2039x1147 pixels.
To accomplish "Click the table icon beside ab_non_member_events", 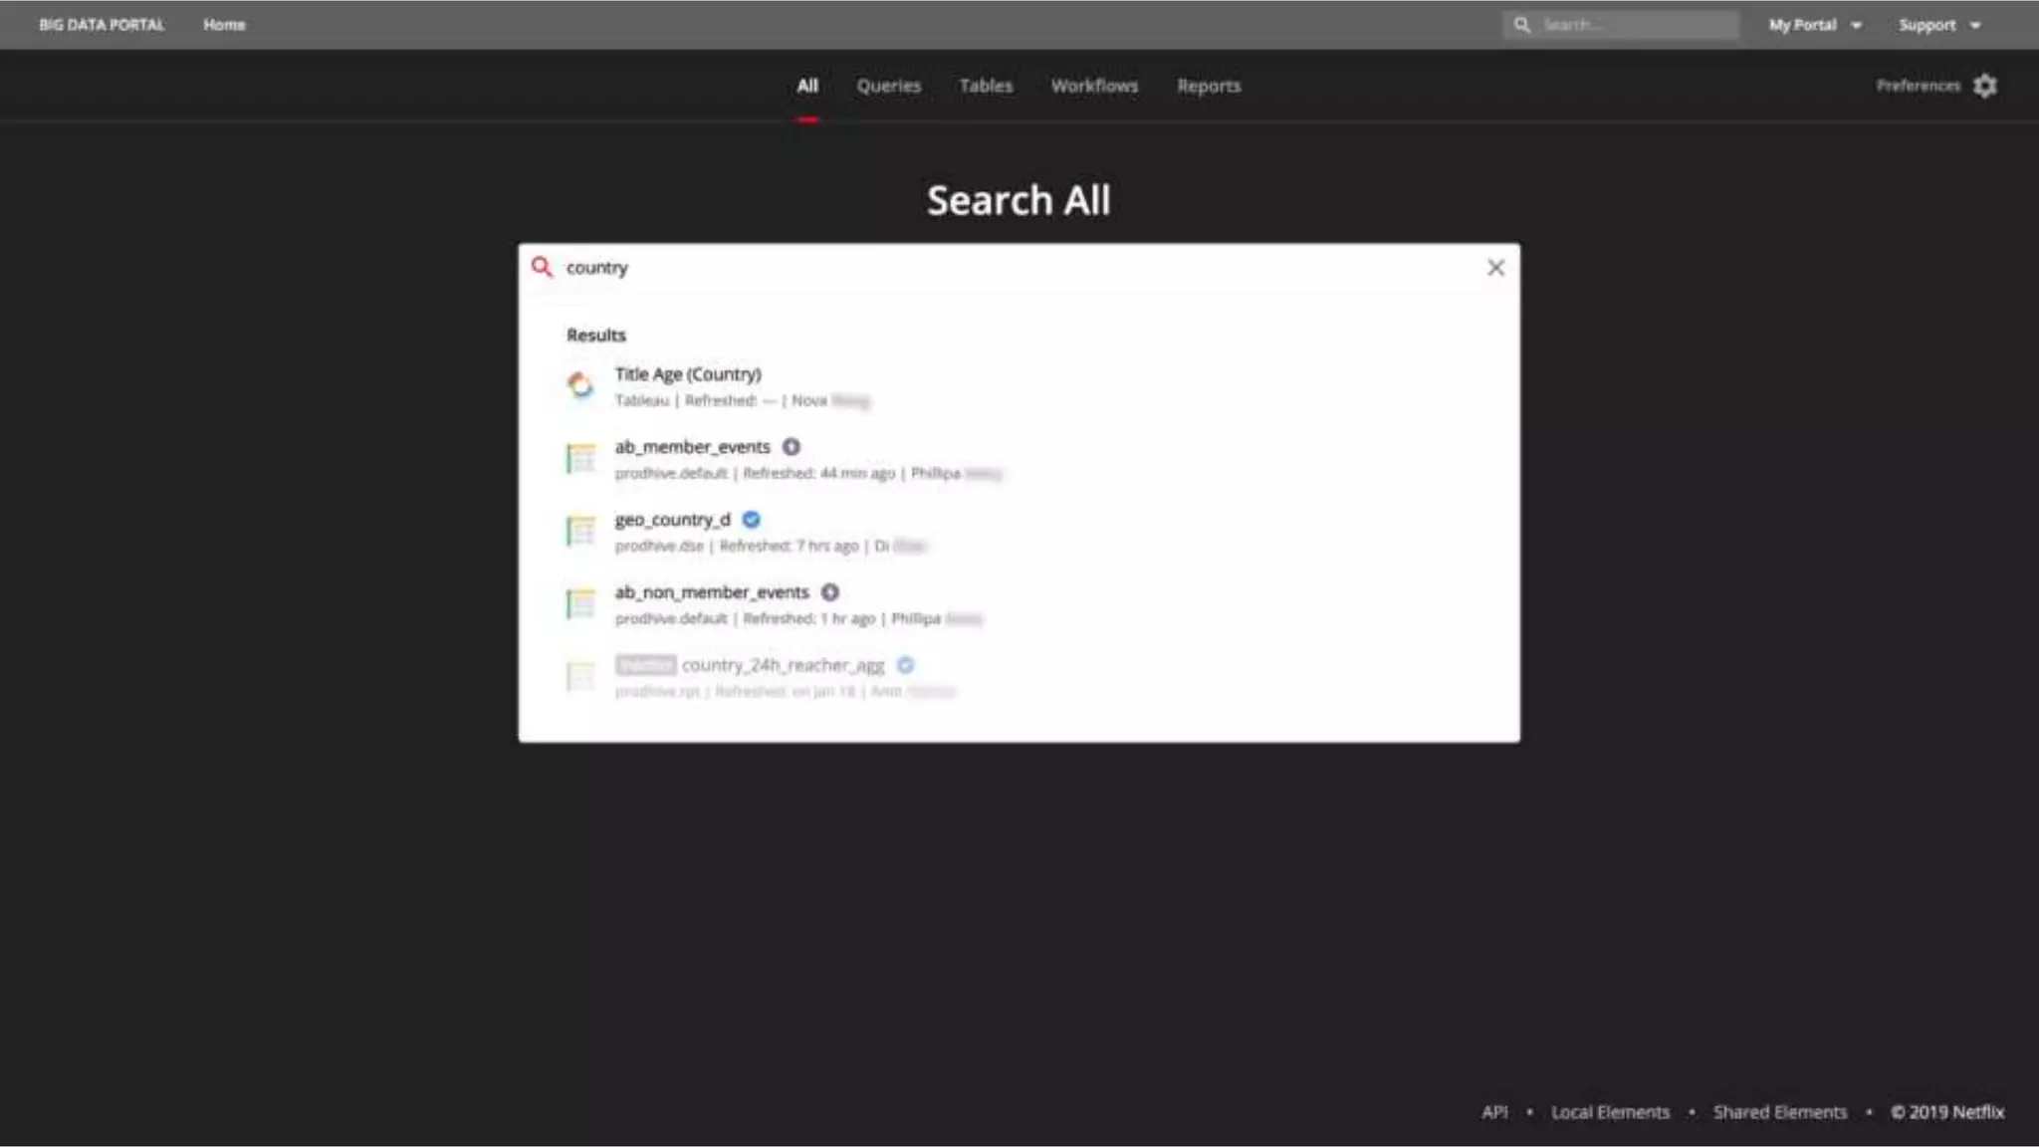I will pyautogui.click(x=580, y=603).
